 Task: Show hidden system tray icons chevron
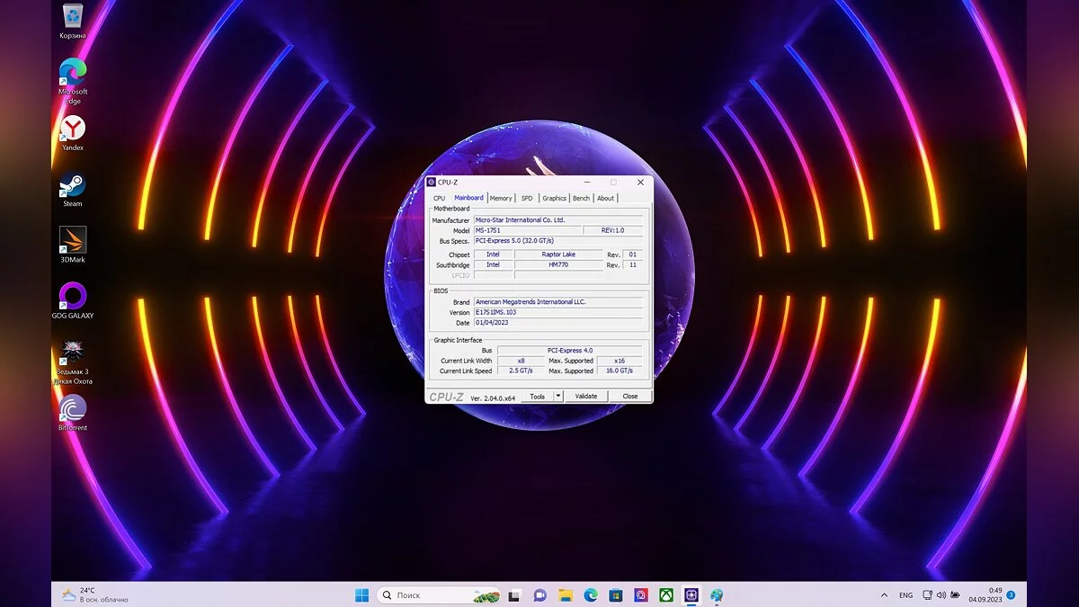[x=884, y=595]
